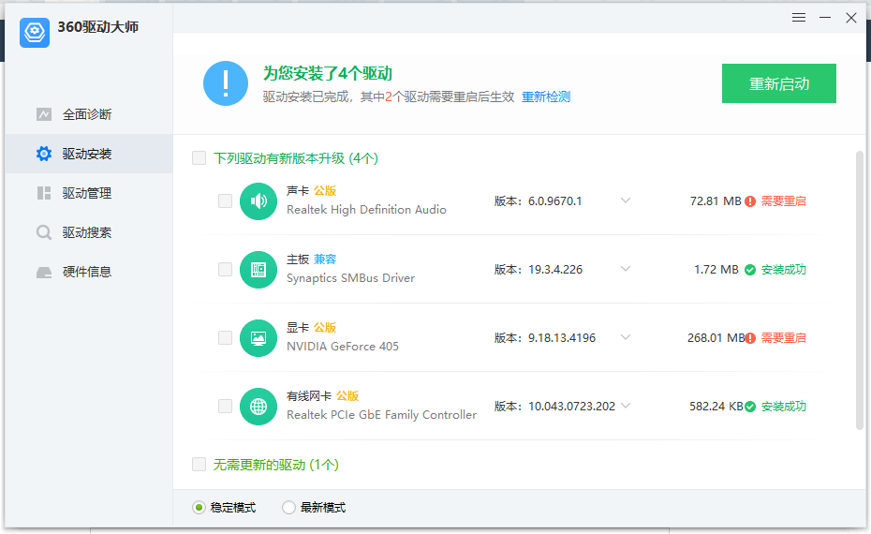
Task: Click 安装成功 status on the 有线网卡 row
Action: 783,407
